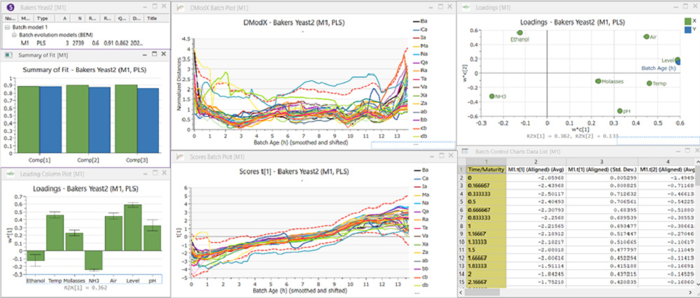Maximize the Summary of Fit window
Viewport: 700px width, 298px height.
[155, 54]
